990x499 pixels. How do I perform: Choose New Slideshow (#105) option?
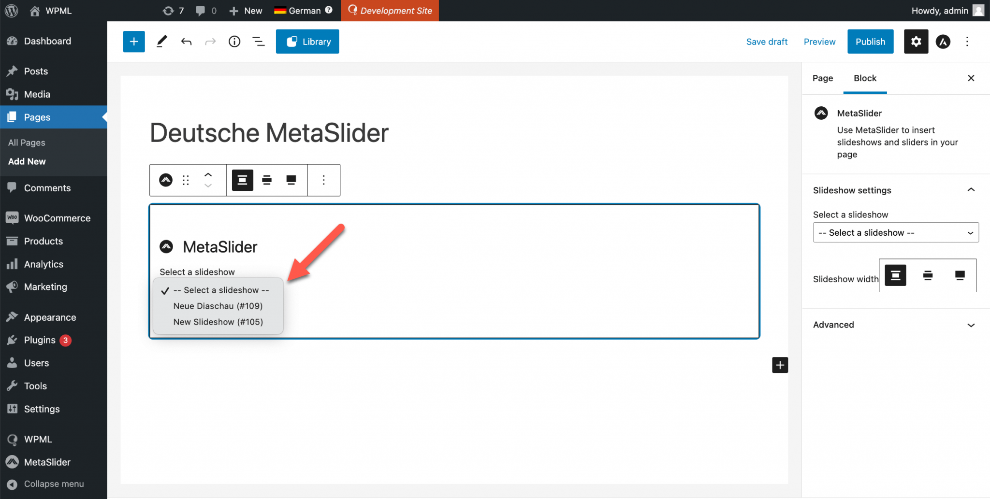[218, 322]
